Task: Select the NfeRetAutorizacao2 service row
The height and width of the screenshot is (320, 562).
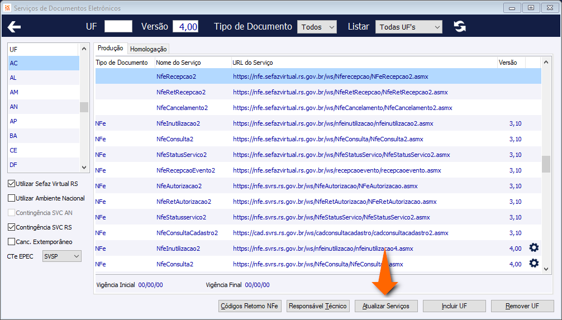Action: pos(318,202)
